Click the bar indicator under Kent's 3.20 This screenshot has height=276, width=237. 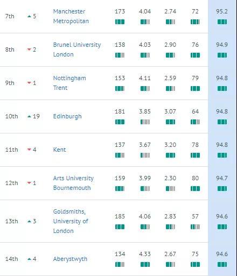click(x=170, y=155)
